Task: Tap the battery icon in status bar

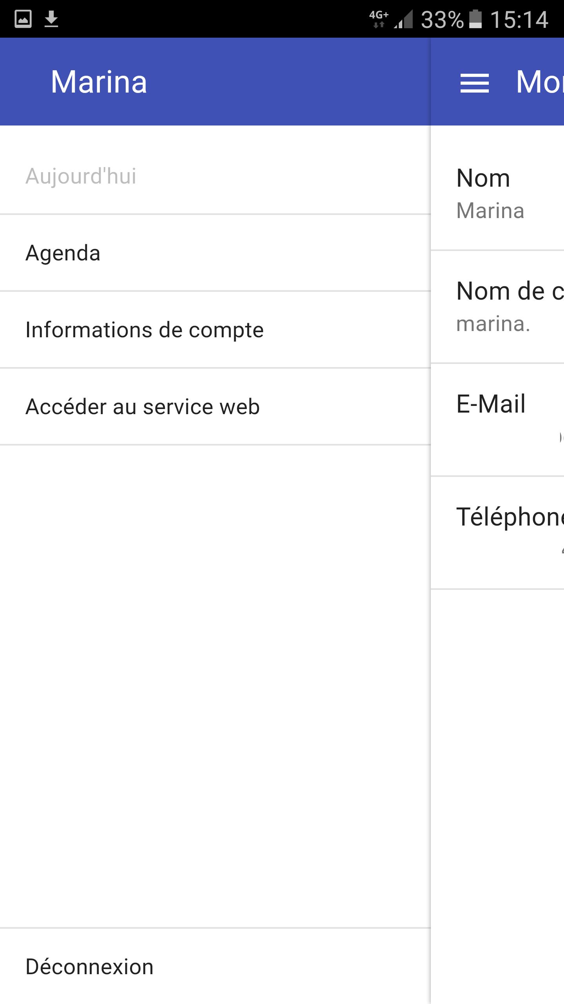Action: pos(475,20)
